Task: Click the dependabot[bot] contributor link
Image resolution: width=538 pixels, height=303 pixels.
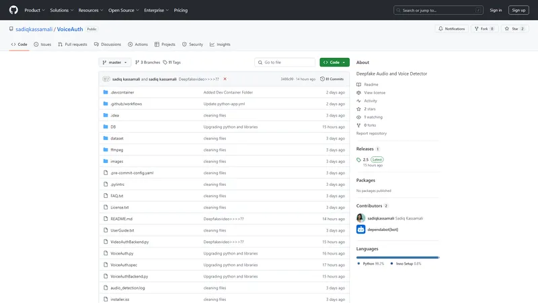Action: coord(383,230)
